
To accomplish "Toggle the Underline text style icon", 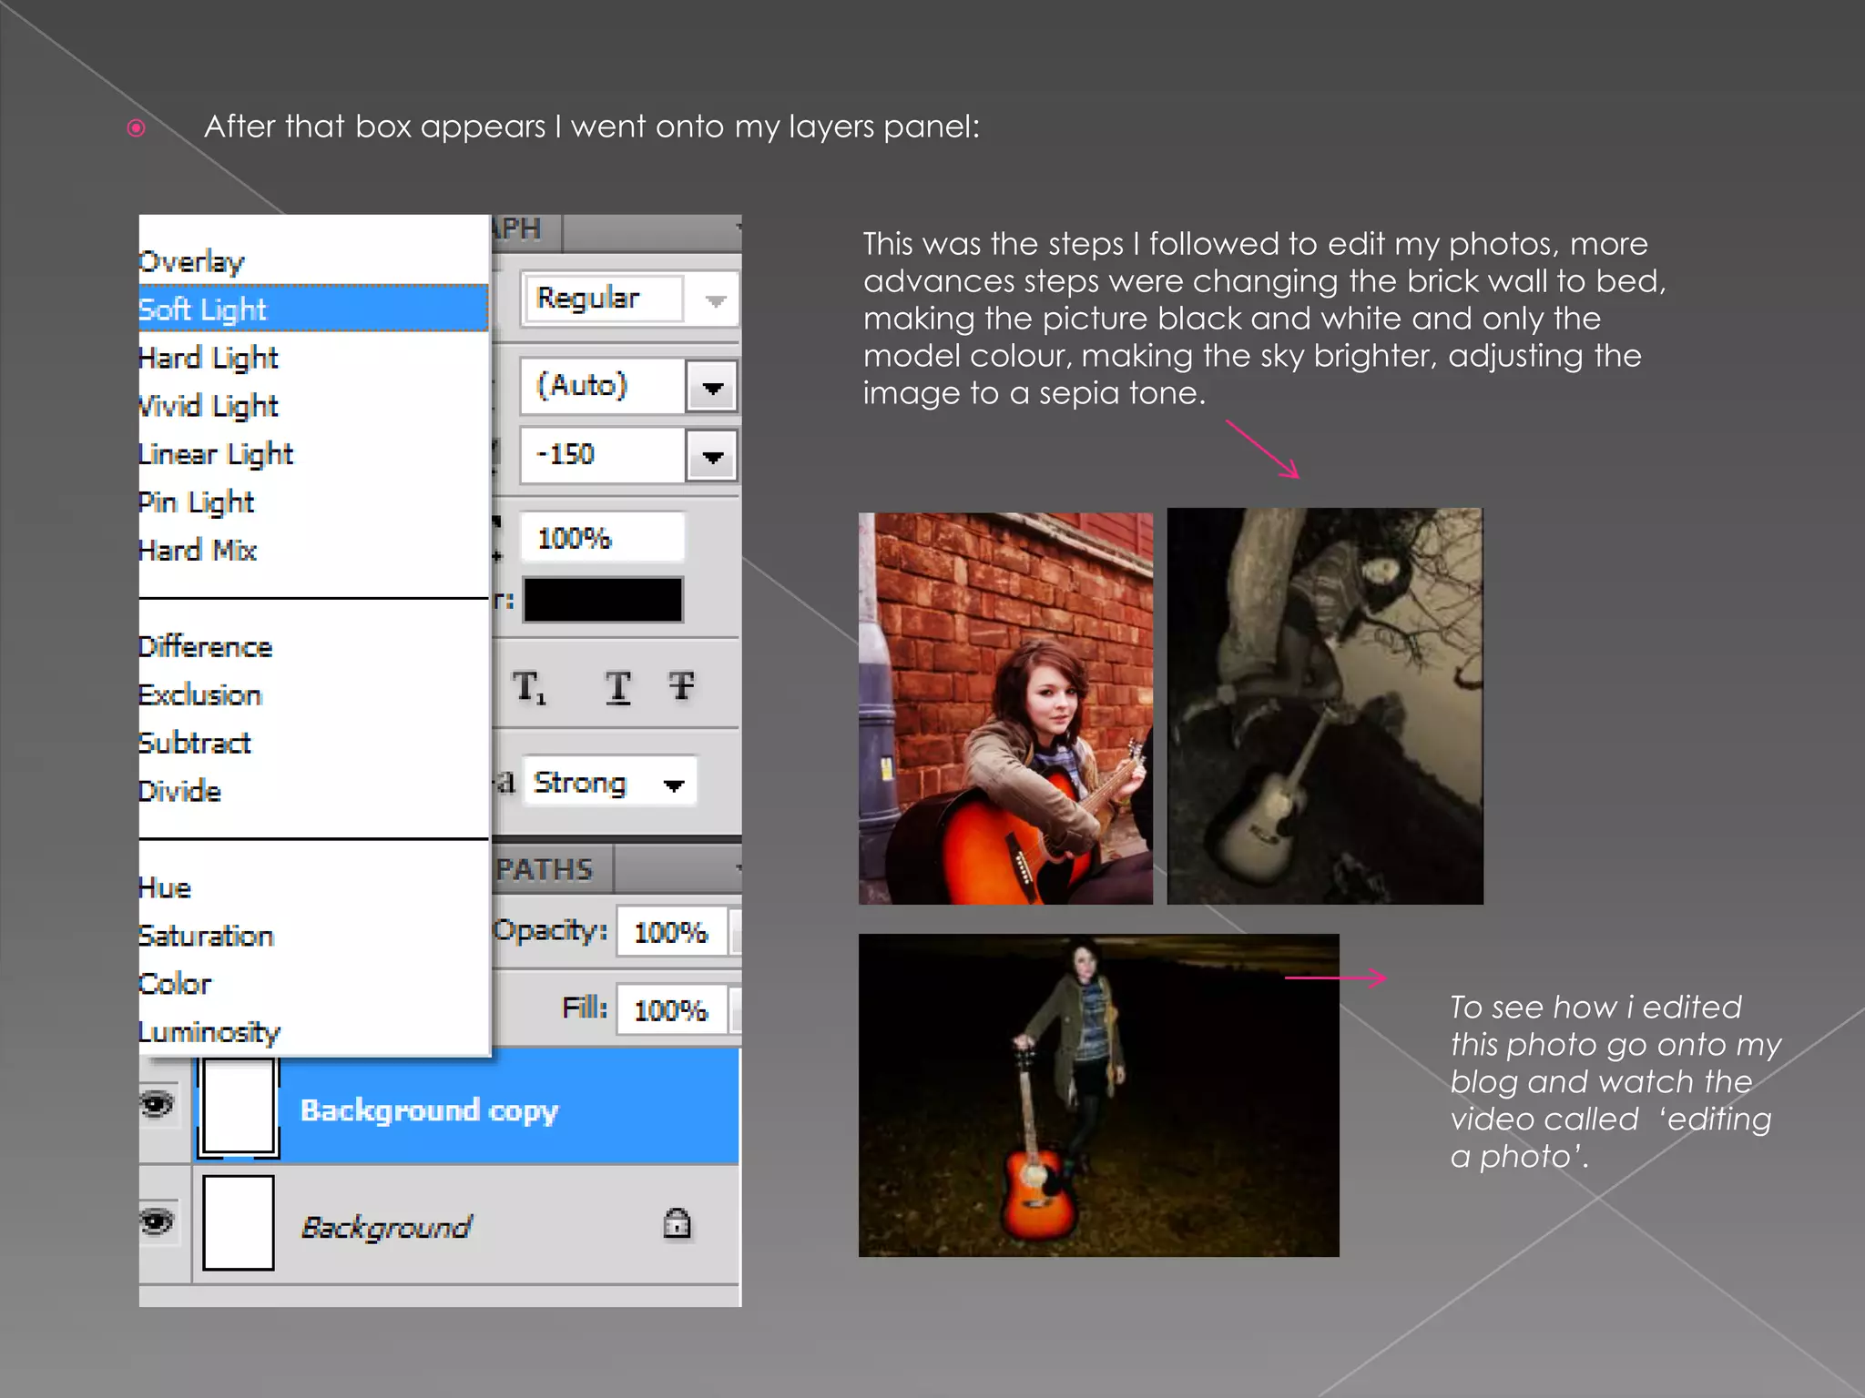I will pos(618,687).
